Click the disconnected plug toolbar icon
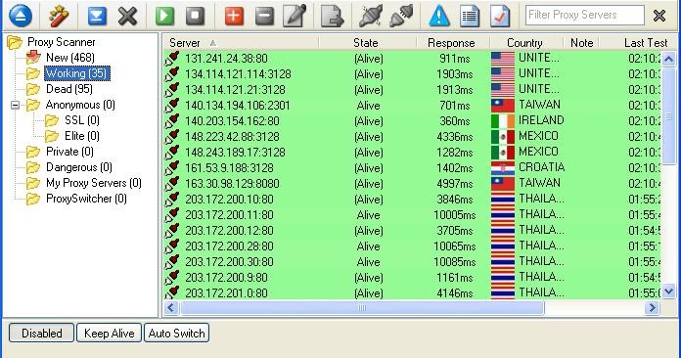 401,16
